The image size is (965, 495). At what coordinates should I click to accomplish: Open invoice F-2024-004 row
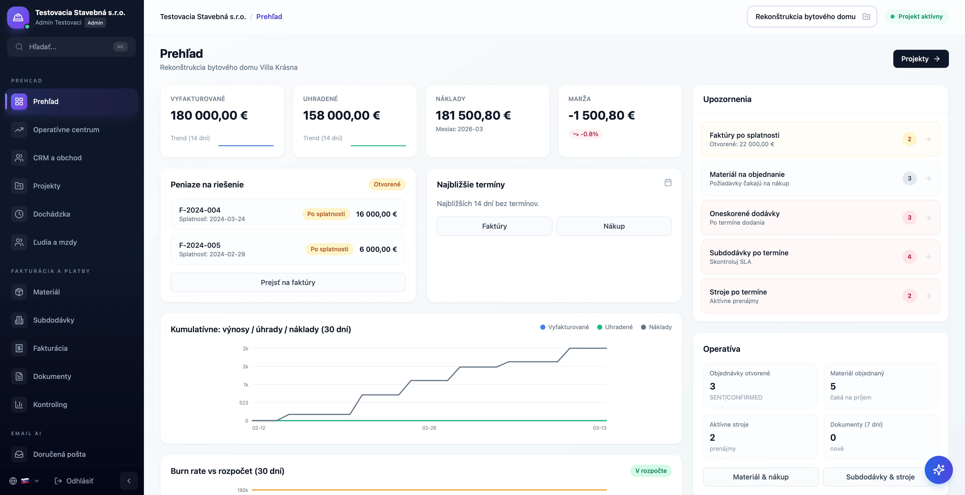pos(288,214)
